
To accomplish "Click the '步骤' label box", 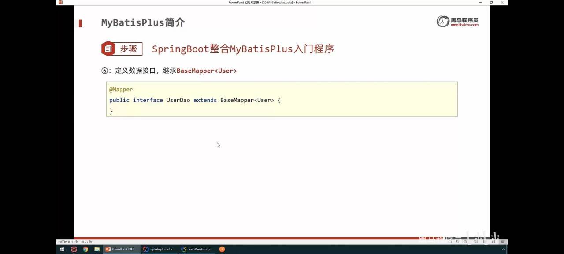I will click(129, 49).
